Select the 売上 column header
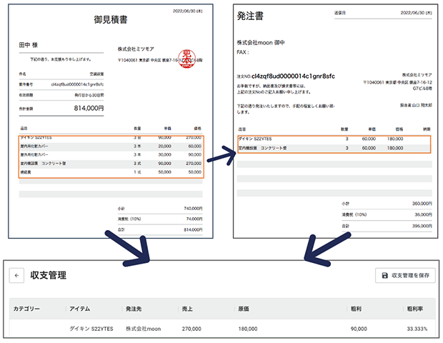The image size is (443, 343). (187, 309)
